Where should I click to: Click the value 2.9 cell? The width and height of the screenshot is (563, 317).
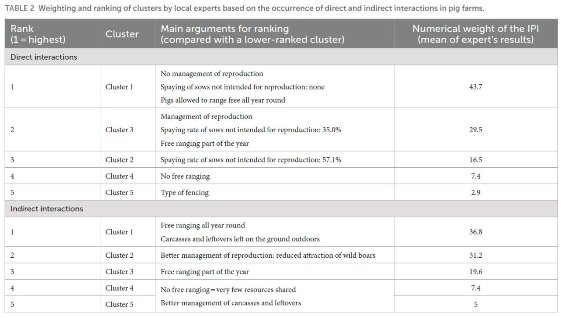pos(475,192)
